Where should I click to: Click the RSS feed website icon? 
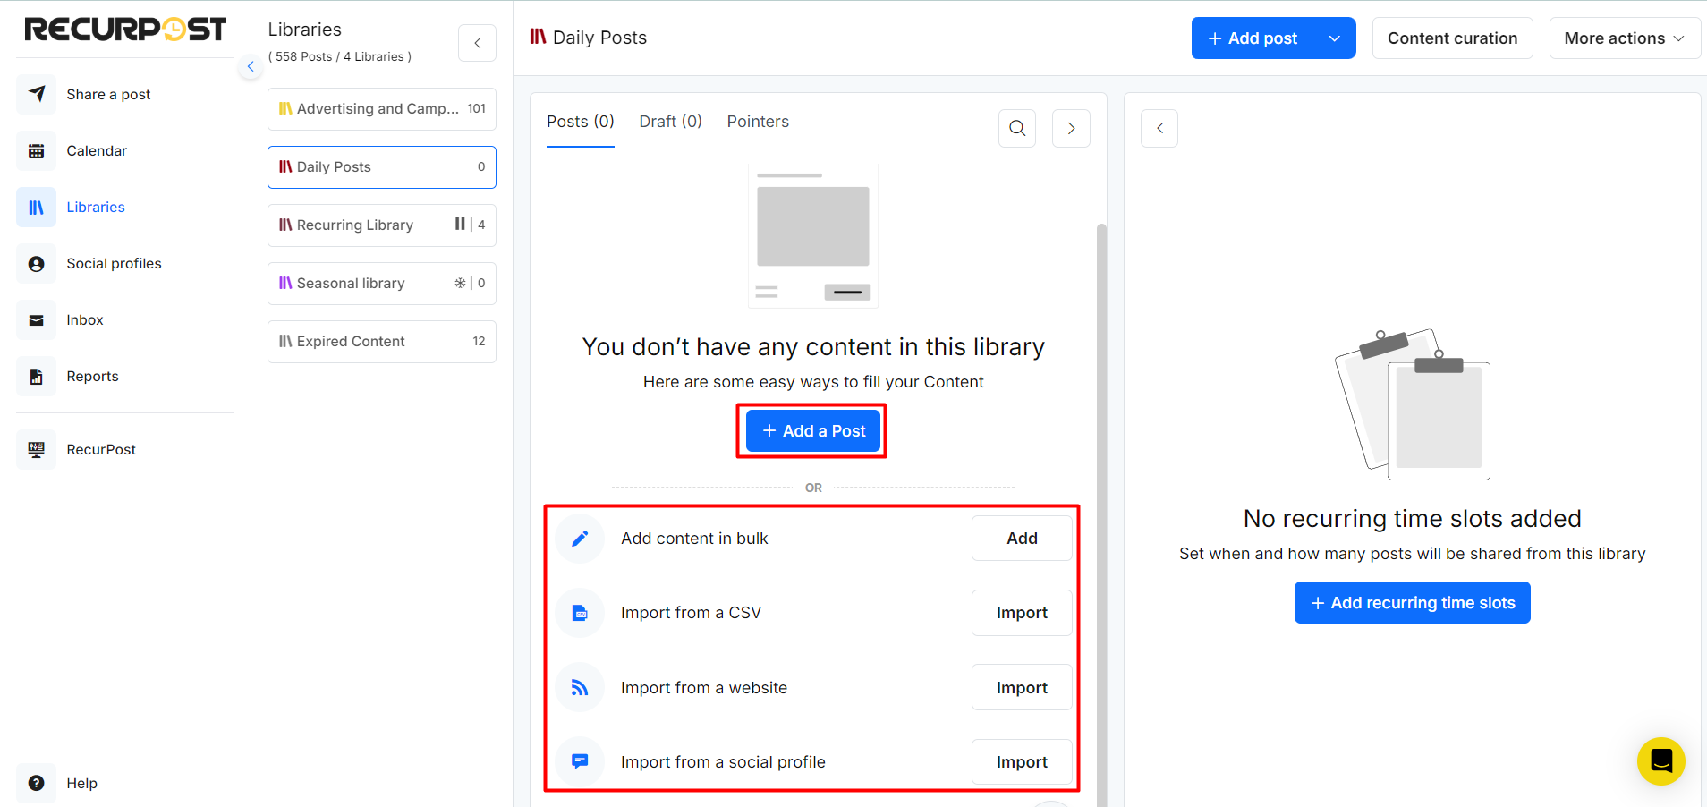coord(580,687)
